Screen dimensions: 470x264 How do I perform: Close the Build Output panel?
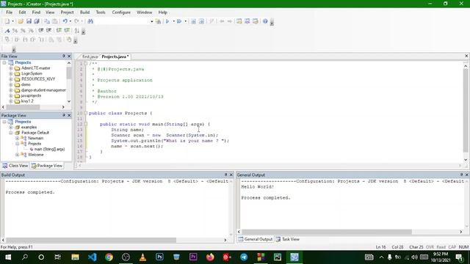[231, 175]
